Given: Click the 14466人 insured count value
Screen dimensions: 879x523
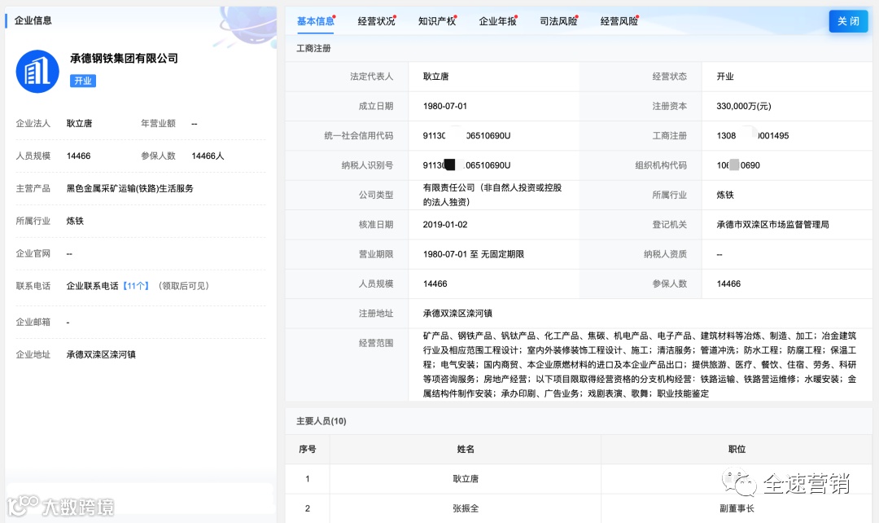Looking at the screenshot, I should tap(208, 156).
